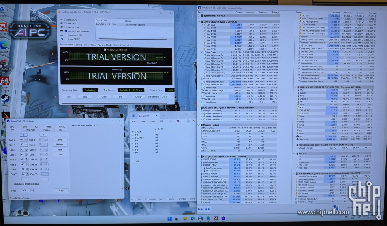This screenshot has height=226, width=387.
Task: Open AIDA64 Preferences
Action: click(154, 96)
